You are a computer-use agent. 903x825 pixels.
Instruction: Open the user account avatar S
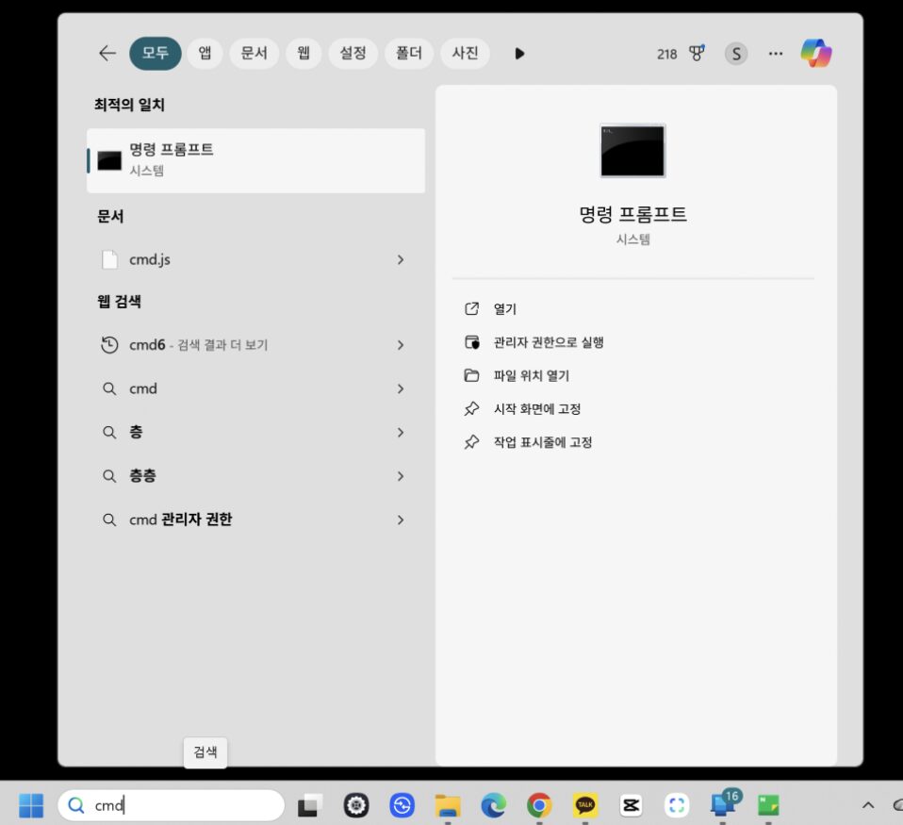(x=736, y=54)
